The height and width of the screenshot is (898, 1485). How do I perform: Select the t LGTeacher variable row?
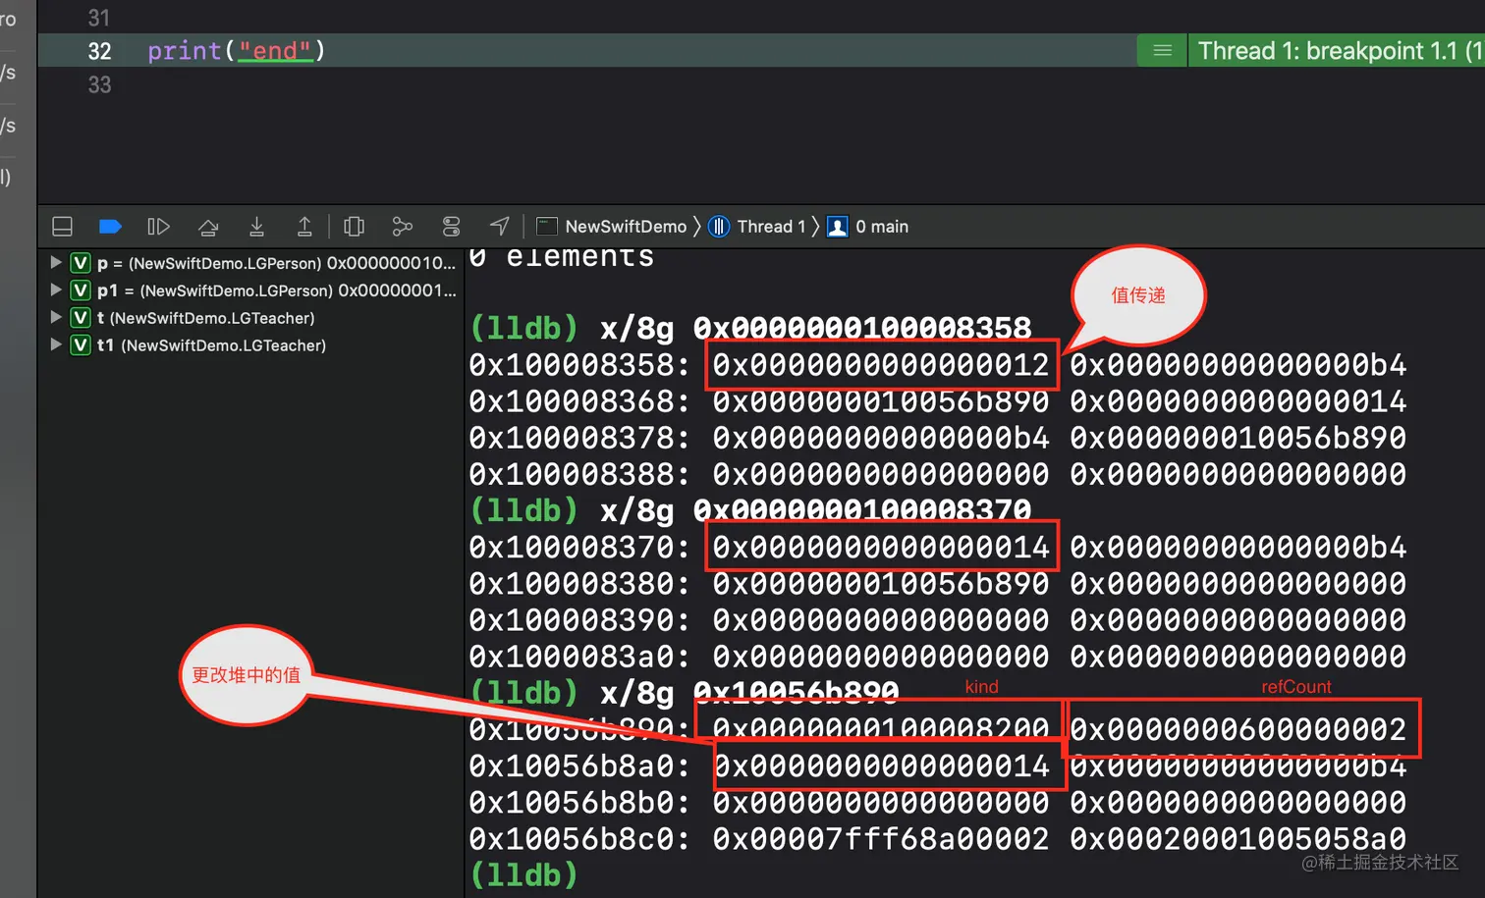click(250, 318)
